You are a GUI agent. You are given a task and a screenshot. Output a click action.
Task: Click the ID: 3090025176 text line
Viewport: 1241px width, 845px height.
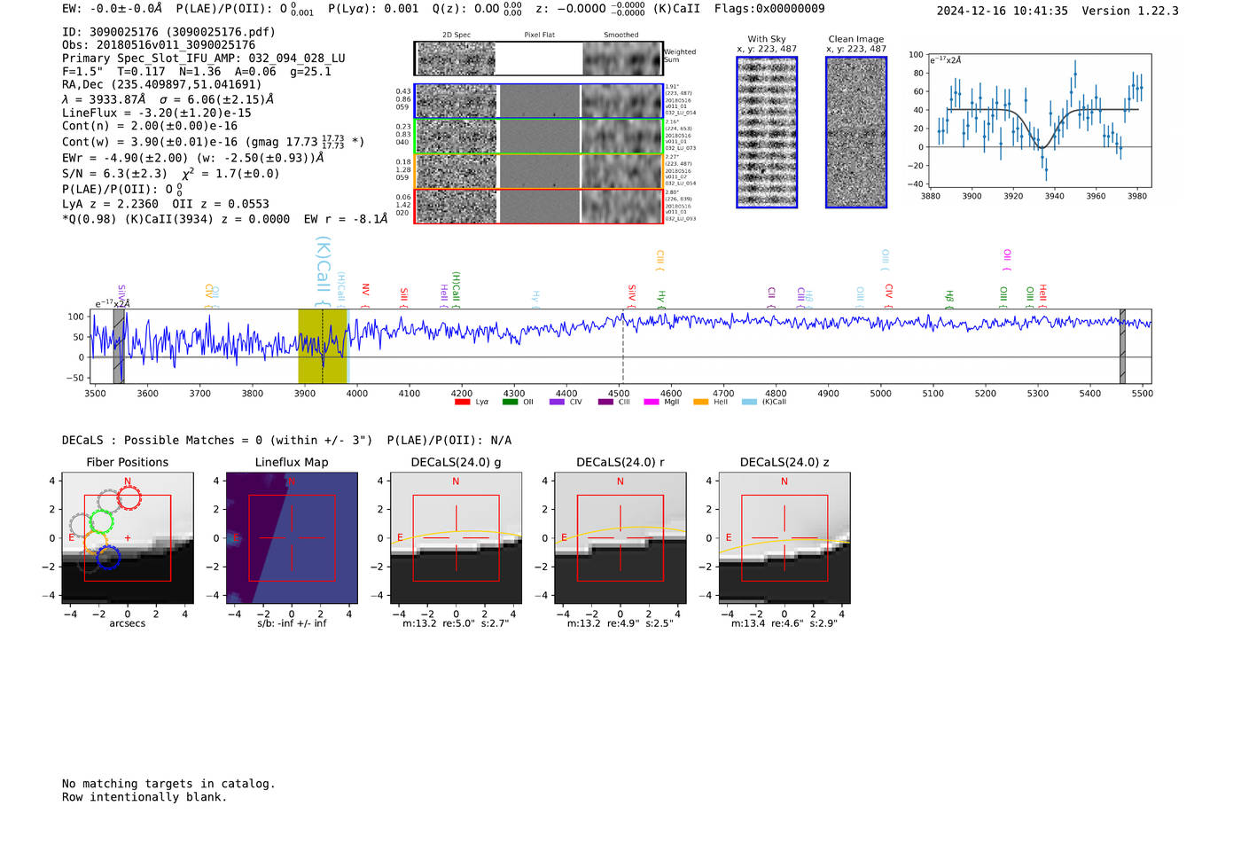[x=168, y=32]
